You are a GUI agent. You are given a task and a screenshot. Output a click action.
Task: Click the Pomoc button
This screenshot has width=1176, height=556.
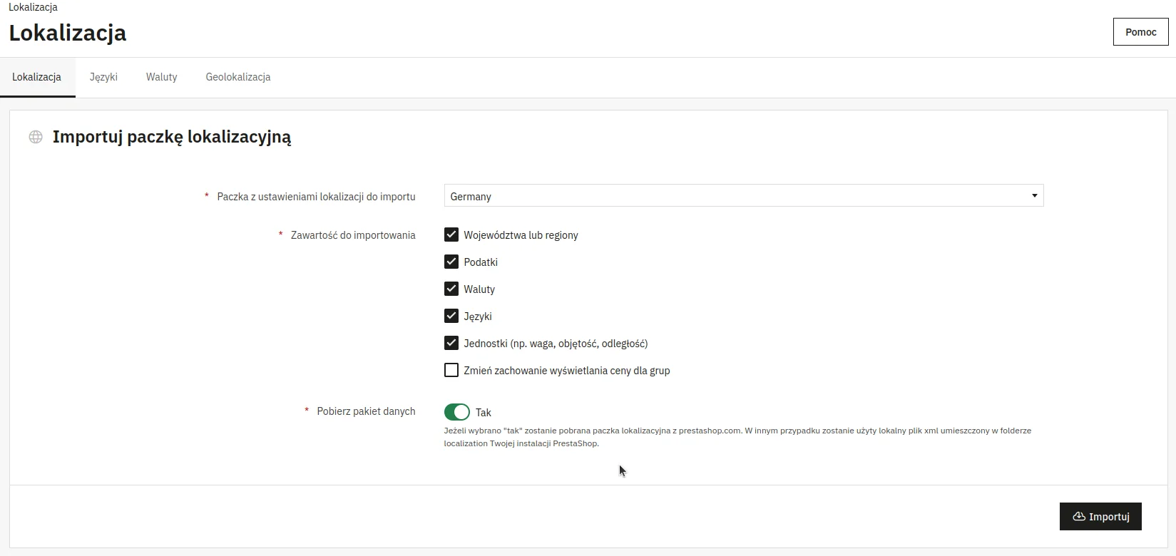(1141, 32)
